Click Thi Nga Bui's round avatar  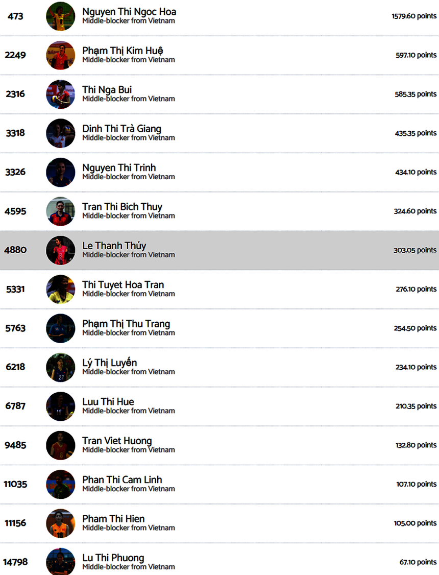point(60,94)
